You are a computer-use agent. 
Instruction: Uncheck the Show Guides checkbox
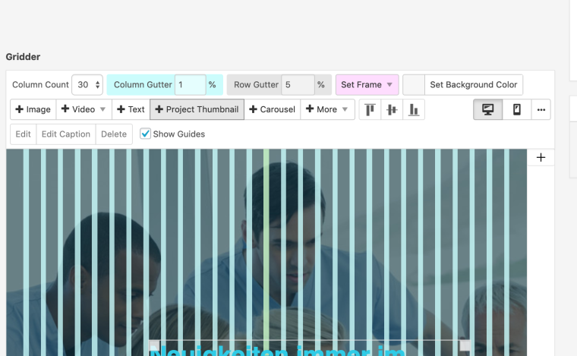pos(146,134)
